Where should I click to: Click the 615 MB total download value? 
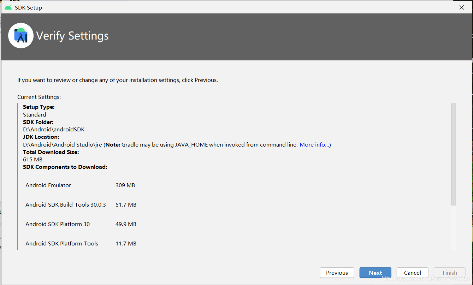(32, 160)
